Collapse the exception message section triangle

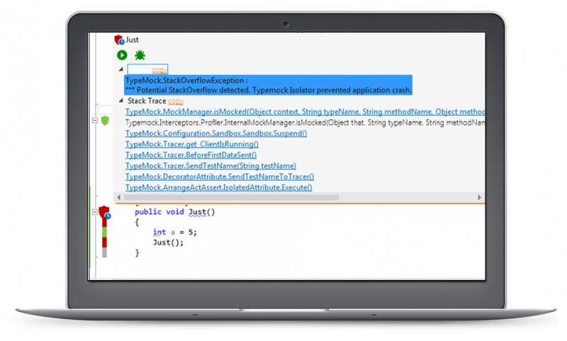[x=120, y=70]
